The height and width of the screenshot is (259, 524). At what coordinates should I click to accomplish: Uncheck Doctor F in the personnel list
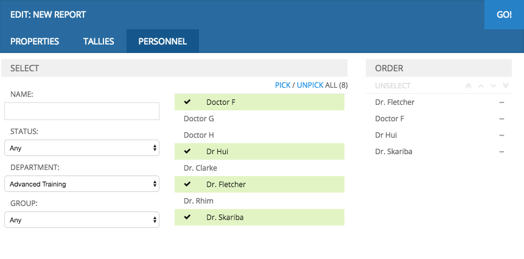click(259, 102)
